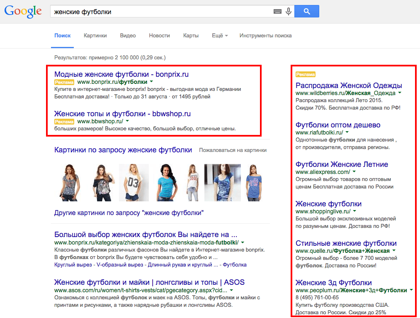This screenshot has height=318, width=420.
Task: Open sitelink Футболка
Action: point(235,264)
